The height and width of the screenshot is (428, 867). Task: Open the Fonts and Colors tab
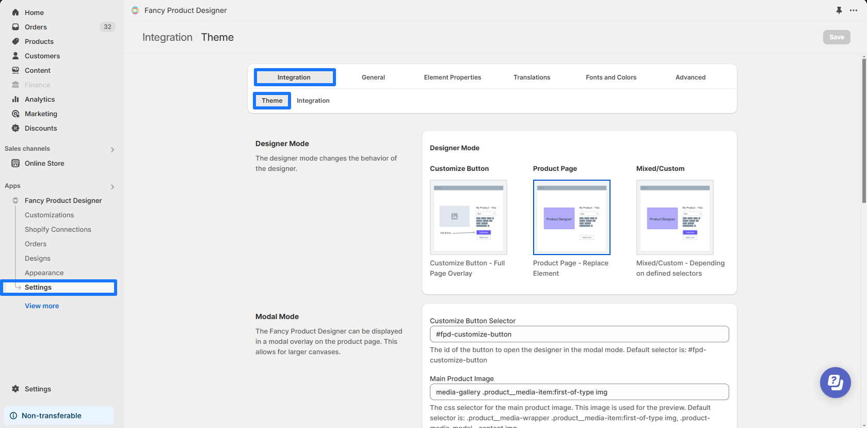tap(611, 77)
